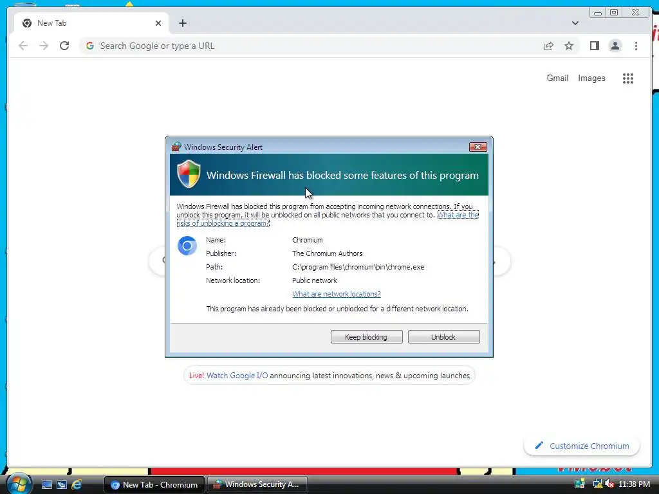Click the Chromium icon in the alert dialog
The image size is (659, 494).
(x=187, y=246)
